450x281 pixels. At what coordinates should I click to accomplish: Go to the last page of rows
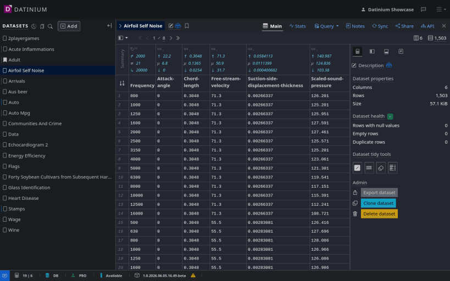click(x=178, y=38)
